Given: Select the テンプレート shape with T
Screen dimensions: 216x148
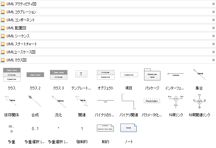Looking at the screenshot, I should pyautogui.click(x=81, y=74).
